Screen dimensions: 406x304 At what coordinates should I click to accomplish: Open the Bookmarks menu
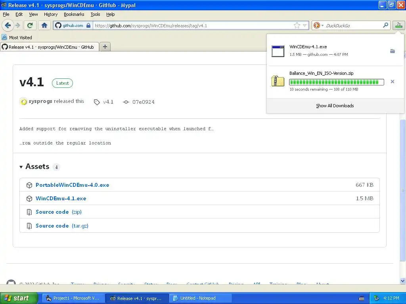tap(74, 14)
